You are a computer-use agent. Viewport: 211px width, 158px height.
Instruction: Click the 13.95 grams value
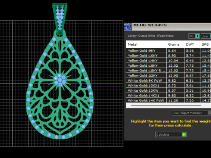(x=173, y=75)
